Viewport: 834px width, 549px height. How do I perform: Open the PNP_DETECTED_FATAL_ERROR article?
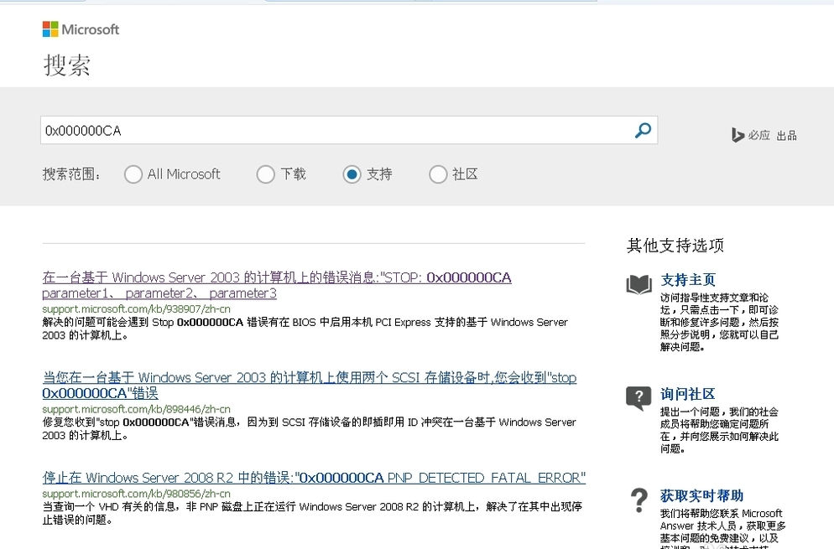tap(313, 477)
